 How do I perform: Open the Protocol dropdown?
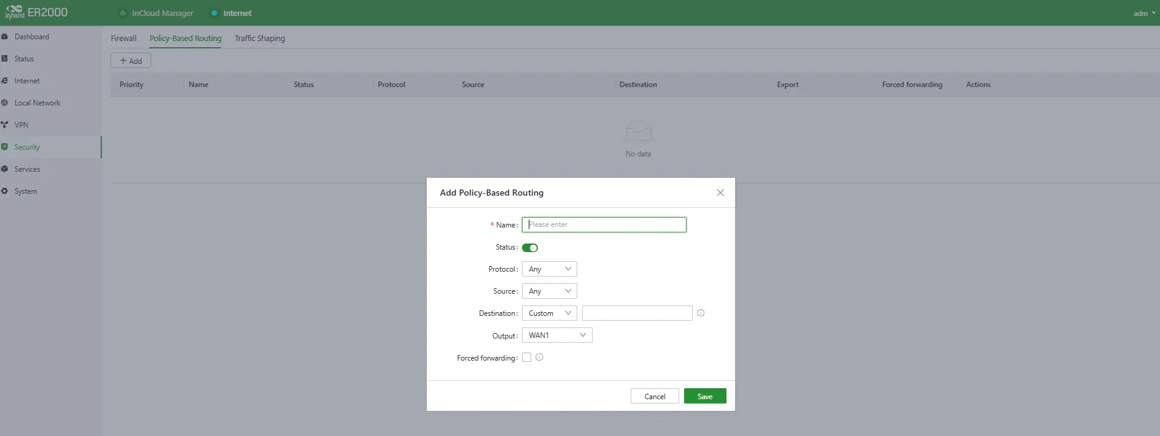coord(549,269)
